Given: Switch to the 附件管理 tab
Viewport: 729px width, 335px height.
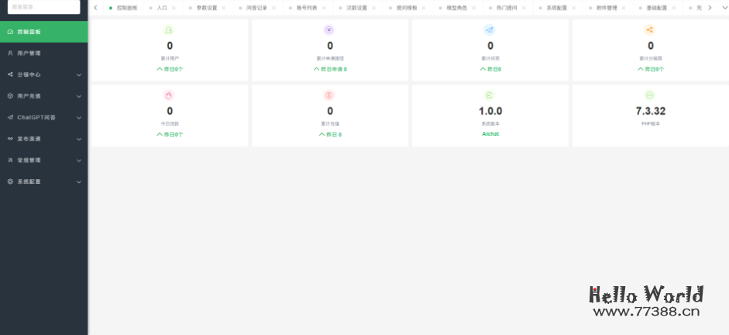Looking at the screenshot, I should coord(607,8).
